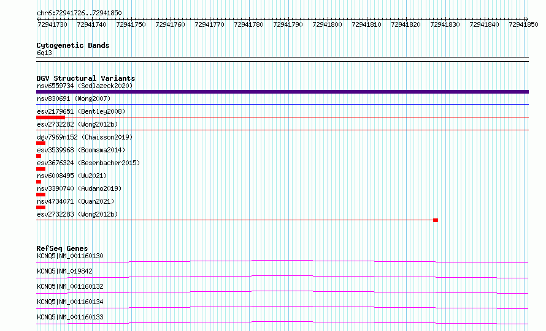This screenshot has height=331, width=546.
Task: Click the red end block of esv2732283
Action: click(436, 220)
